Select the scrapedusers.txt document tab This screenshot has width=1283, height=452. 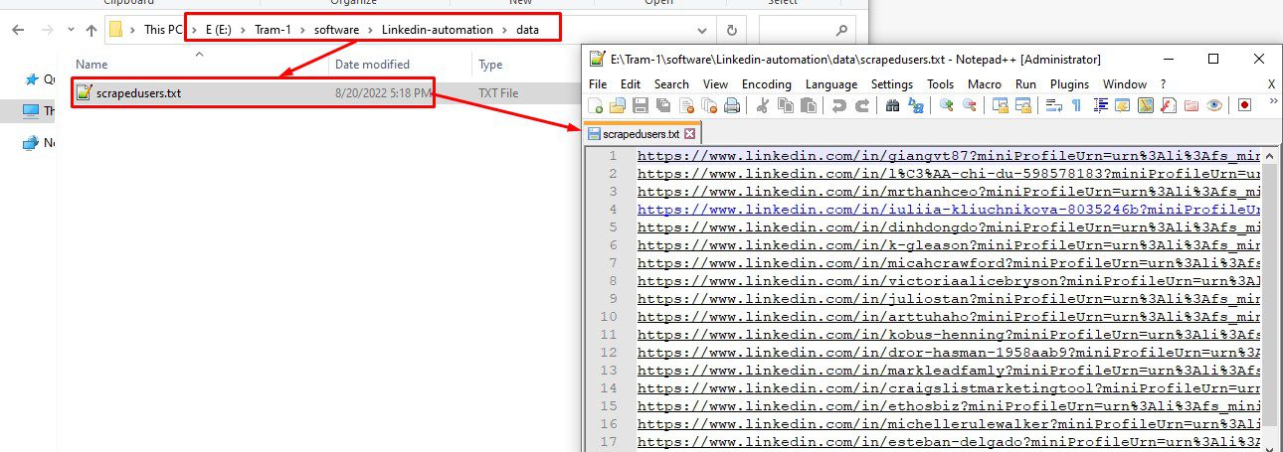[x=641, y=133]
